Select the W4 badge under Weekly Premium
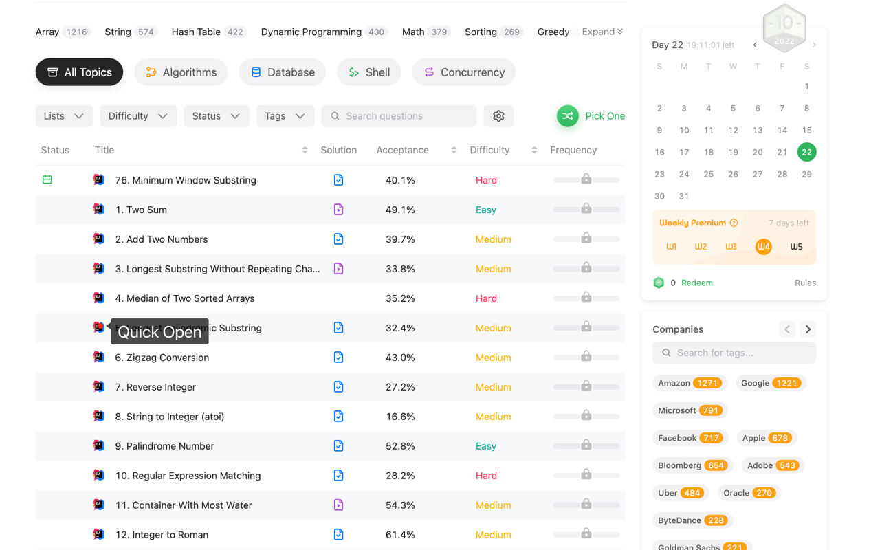 pyautogui.click(x=763, y=245)
